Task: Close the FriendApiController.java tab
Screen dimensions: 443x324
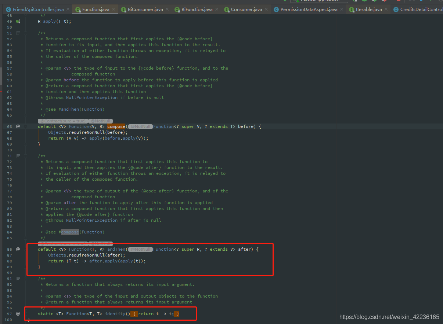Action: pos(69,10)
